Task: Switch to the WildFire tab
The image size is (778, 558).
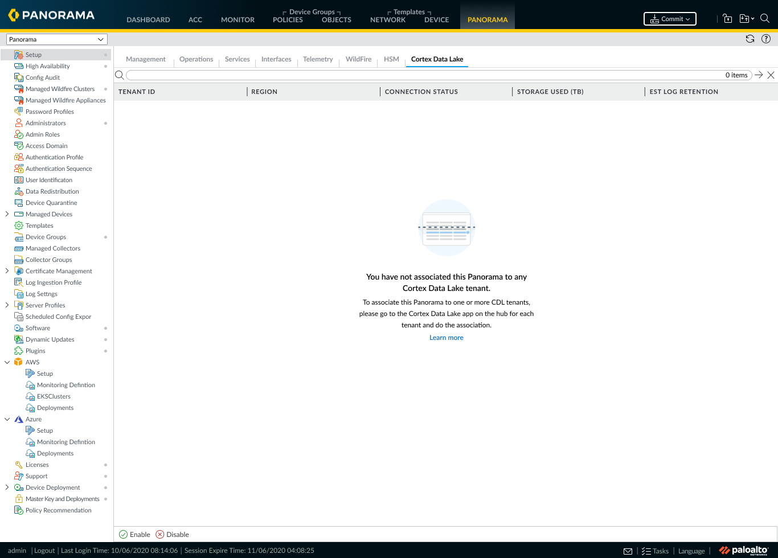Action: pyautogui.click(x=358, y=59)
